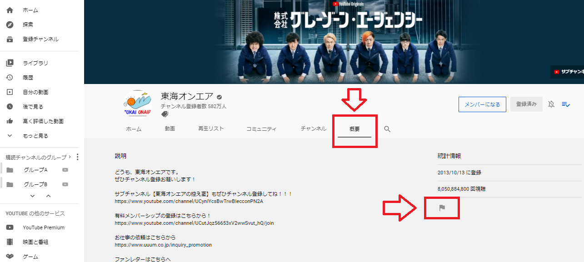This screenshot has width=584, height=262.
Task: Open ゲーム gaming icon
Action: click(10, 257)
